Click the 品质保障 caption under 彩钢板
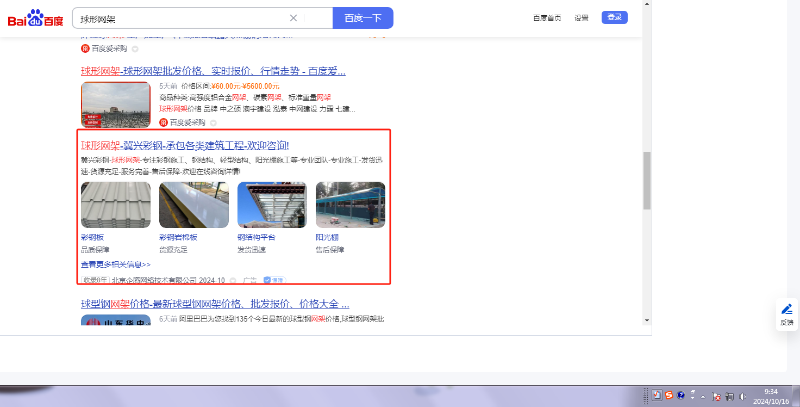 (95, 250)
